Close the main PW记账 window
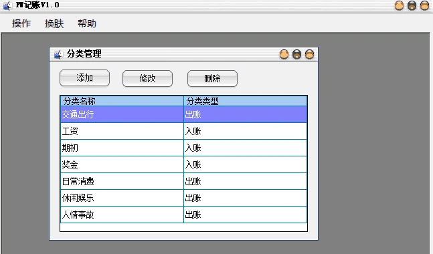Image resolution: width=433 pixels, height=254 pixels. [424, 5]
